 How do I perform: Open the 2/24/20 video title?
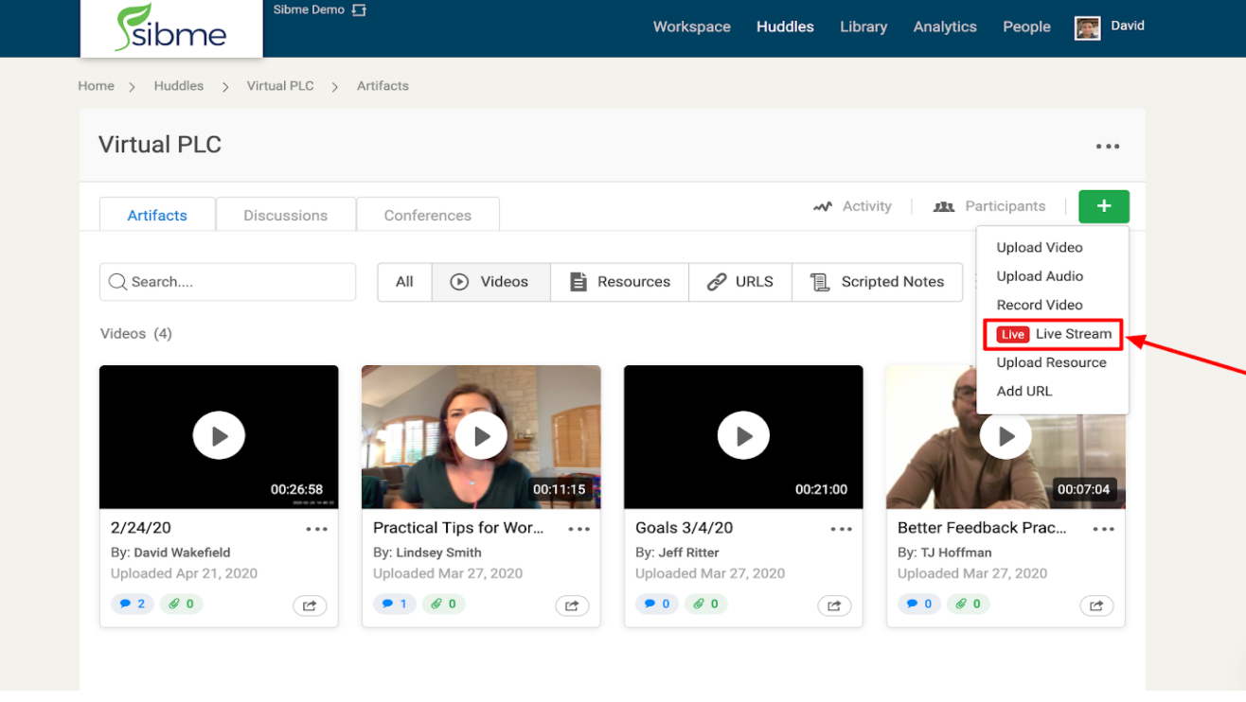click(140, 528)
